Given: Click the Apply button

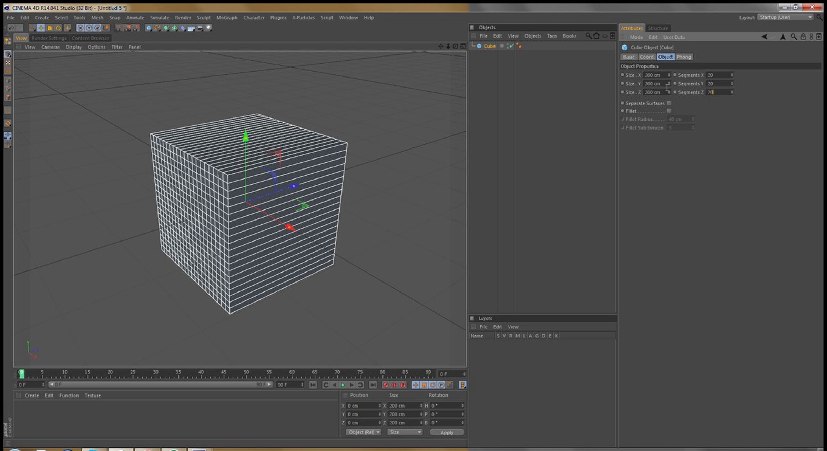Looking at the screenshot, I should click(447, 432).
